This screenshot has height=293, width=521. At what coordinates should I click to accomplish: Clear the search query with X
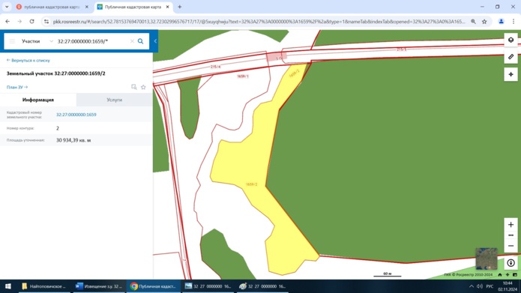pyautogui.click(x=132, y=41)
